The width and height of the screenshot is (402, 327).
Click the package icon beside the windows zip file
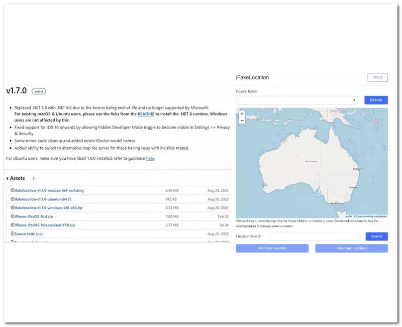pyautogui.click(x=12, y=208)
